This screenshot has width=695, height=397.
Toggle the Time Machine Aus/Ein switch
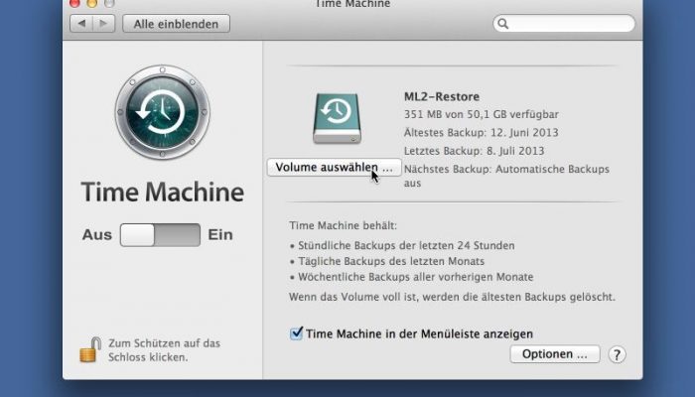(x=160, y=235)
